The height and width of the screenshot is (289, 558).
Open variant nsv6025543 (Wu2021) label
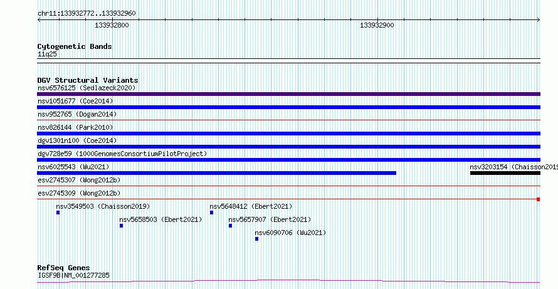[73, 167]
